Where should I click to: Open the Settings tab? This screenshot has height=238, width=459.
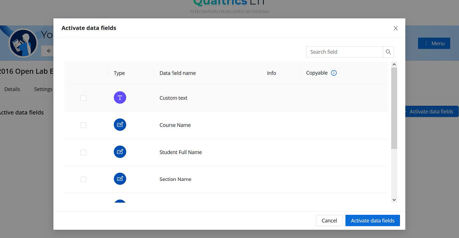coord(43,89)
